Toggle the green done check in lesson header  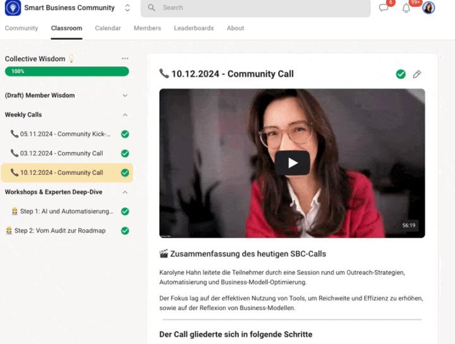[401, 74]
